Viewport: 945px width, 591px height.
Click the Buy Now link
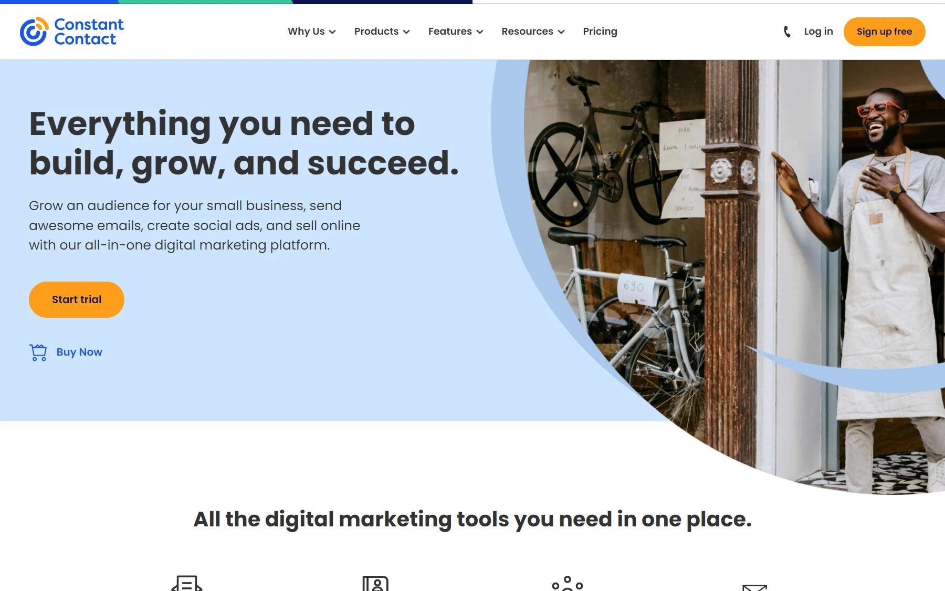tap(79, 352)
